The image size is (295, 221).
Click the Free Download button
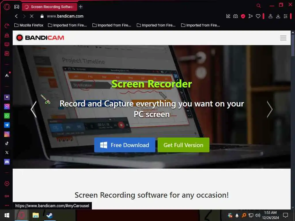[124, 145]
